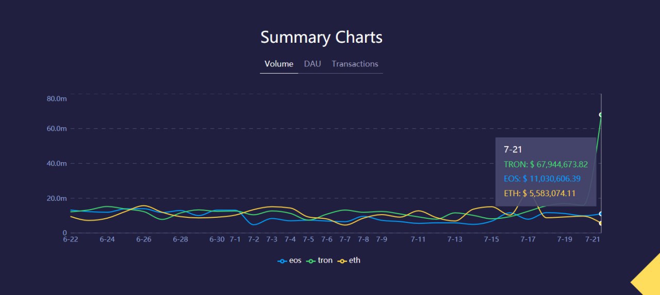Screen dimensions: 660x295
Task: Click the 7-15 x-axis label
Action: [491, 239]
